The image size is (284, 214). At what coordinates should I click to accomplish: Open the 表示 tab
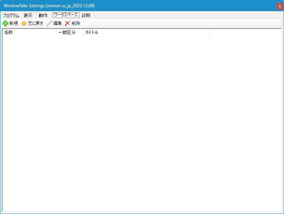(28, 16)
